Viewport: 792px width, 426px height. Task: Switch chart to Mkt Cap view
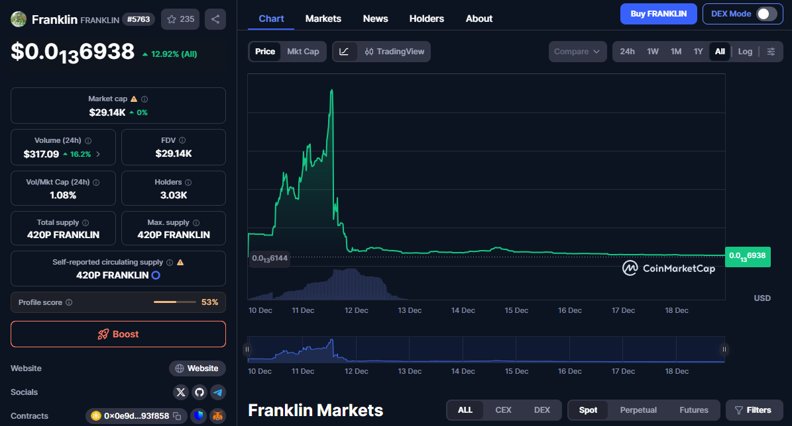303,52
